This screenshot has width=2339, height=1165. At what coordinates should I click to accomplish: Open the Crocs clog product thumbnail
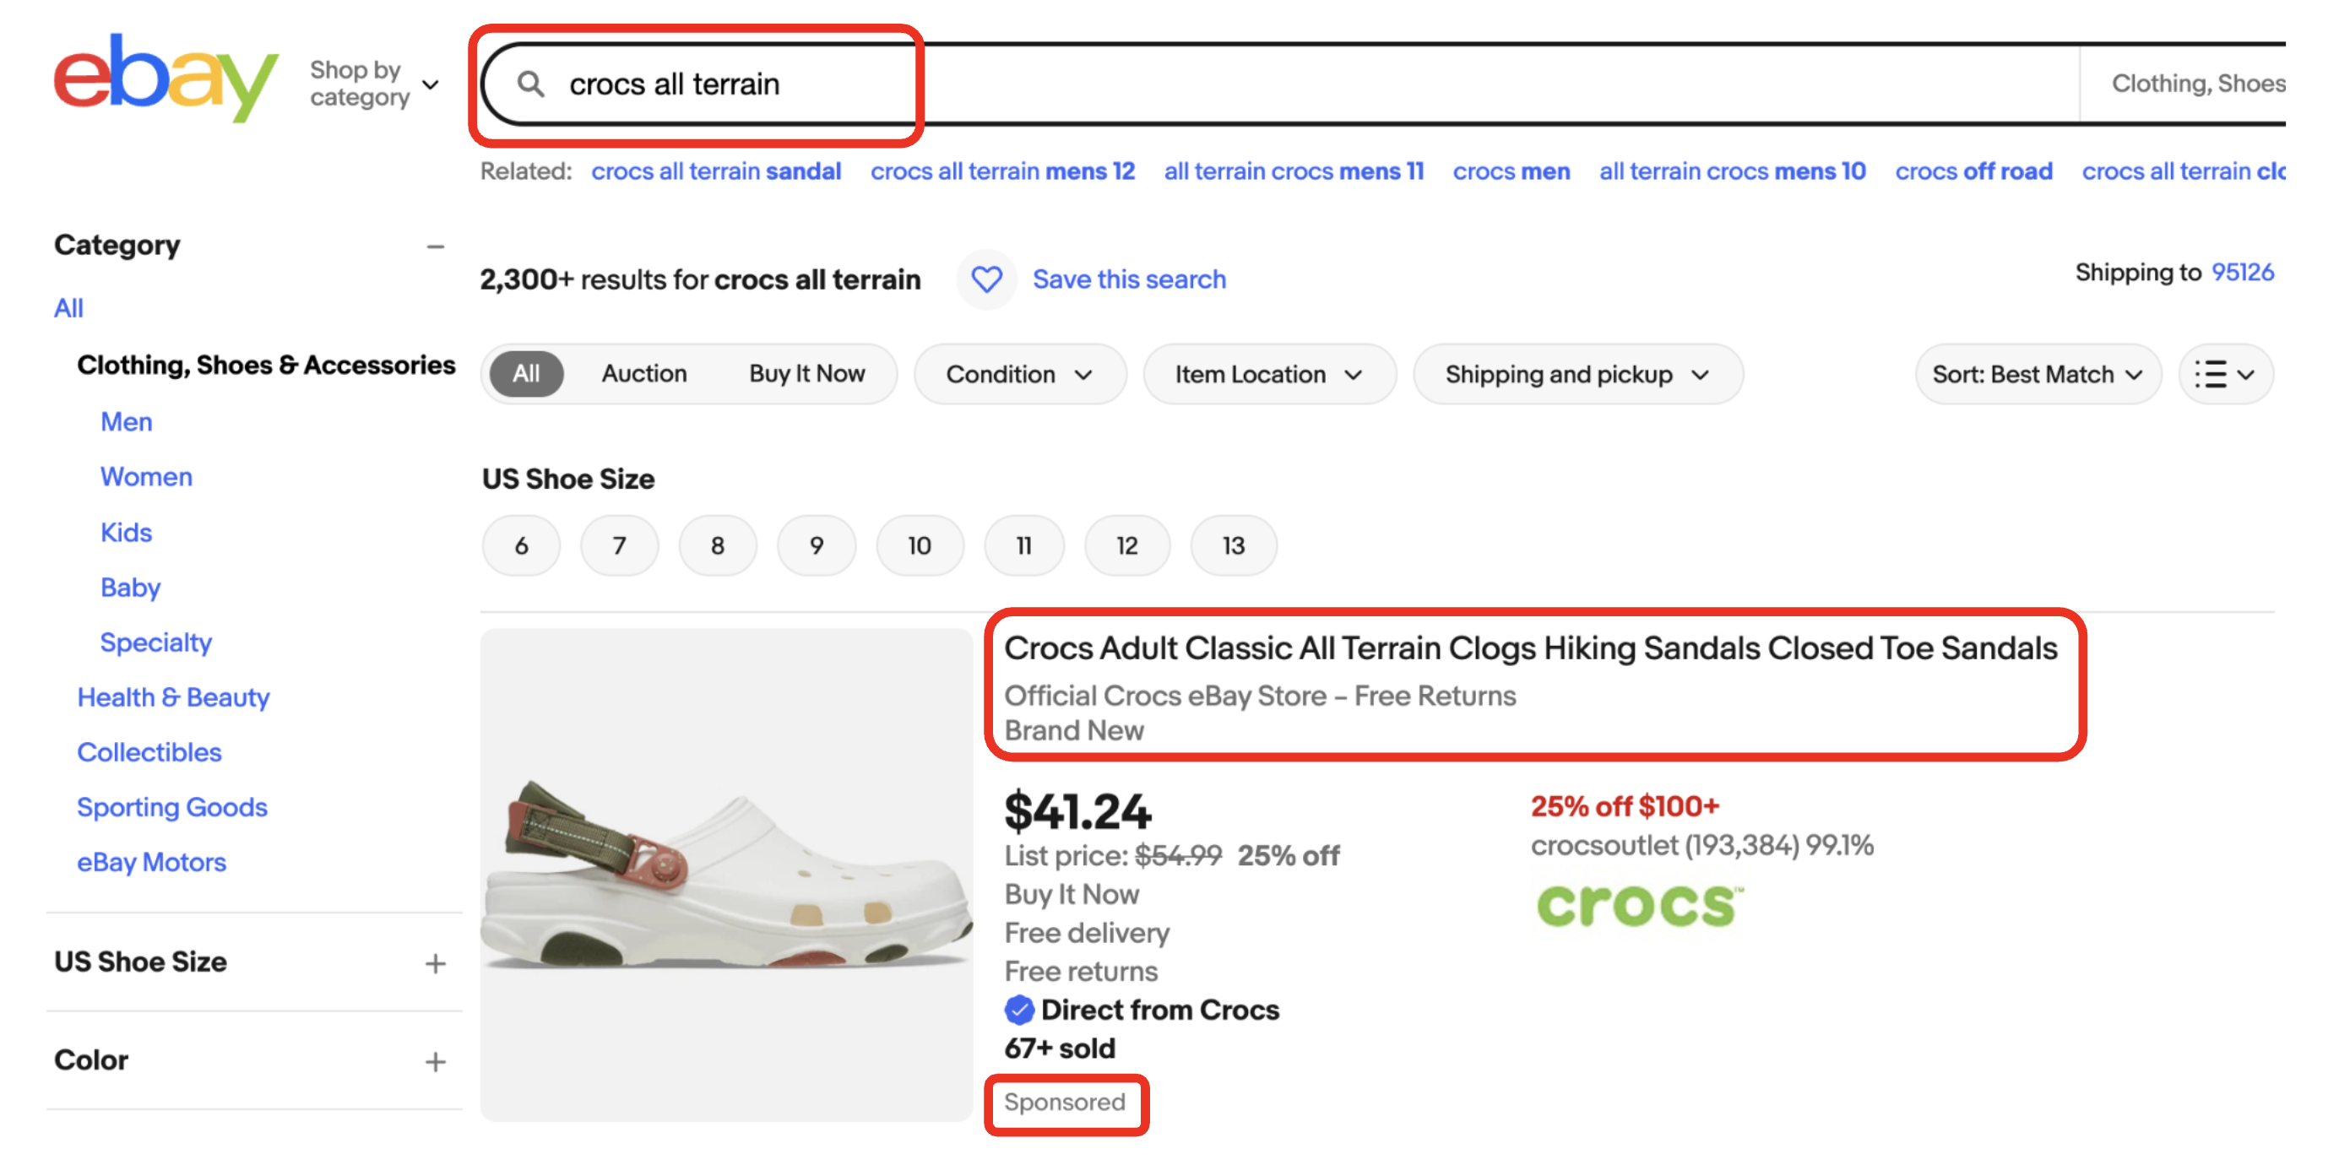[x=726, y=875]
